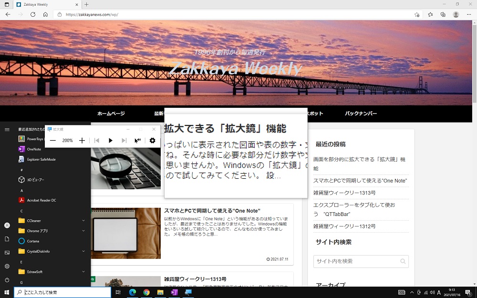Screen dimensions: 477x298
Task: Open File Explorer from the taskbar
Action: click(x=160, y=292)
